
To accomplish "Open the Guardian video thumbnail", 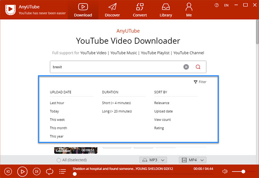I will 76,150.
